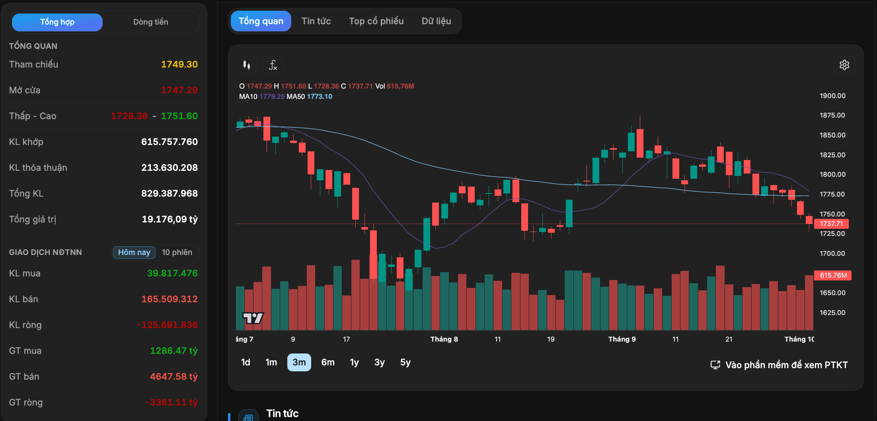The height and width of the screenshot is (421, 877).
Task: Click MA50 value 1773.10 in legend
Action: click(x=320, y=97)
